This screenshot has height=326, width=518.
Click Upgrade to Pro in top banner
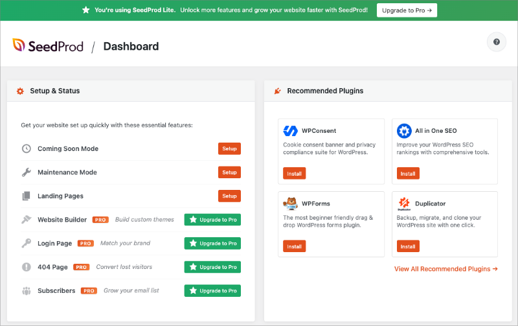[x=407, y=10]
